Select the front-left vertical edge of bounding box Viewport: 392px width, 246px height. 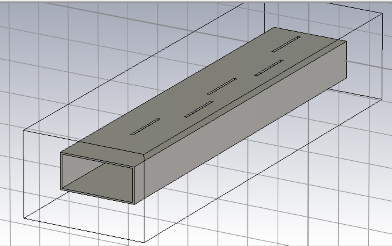click(x=24, y=174)
